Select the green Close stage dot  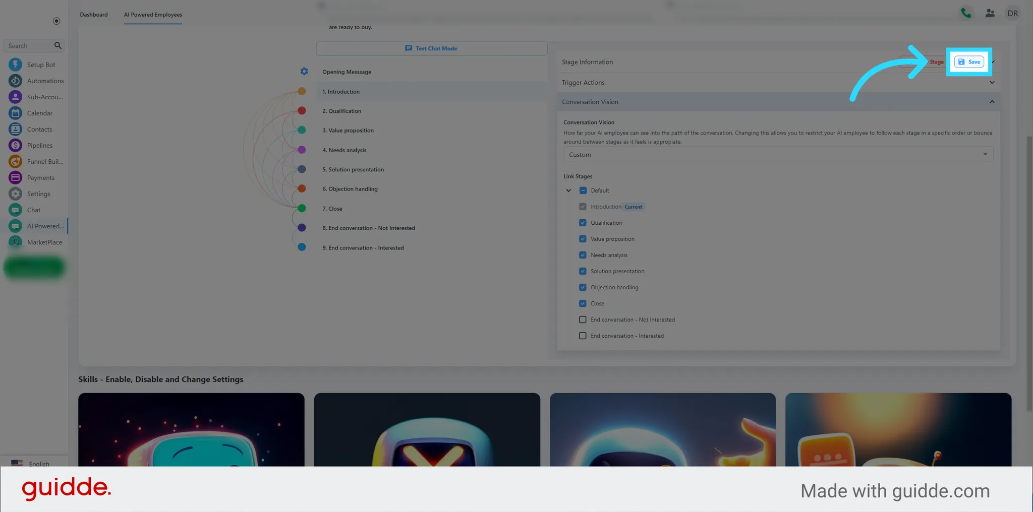pyautogui.click(x=302, y=208)
